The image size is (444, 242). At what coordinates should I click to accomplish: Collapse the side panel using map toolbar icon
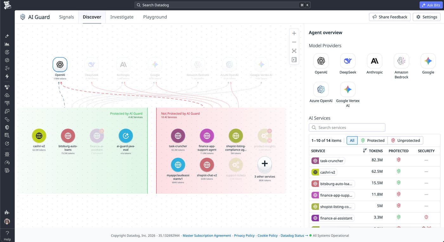(294, 60)
